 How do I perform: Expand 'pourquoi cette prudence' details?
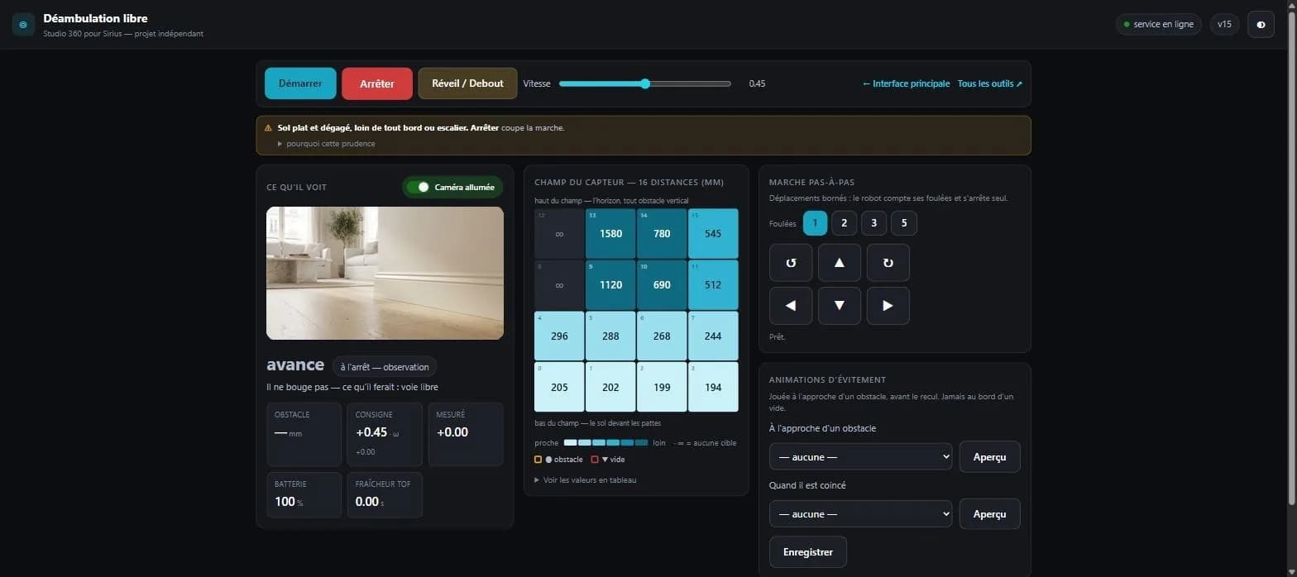coord(326,144)
